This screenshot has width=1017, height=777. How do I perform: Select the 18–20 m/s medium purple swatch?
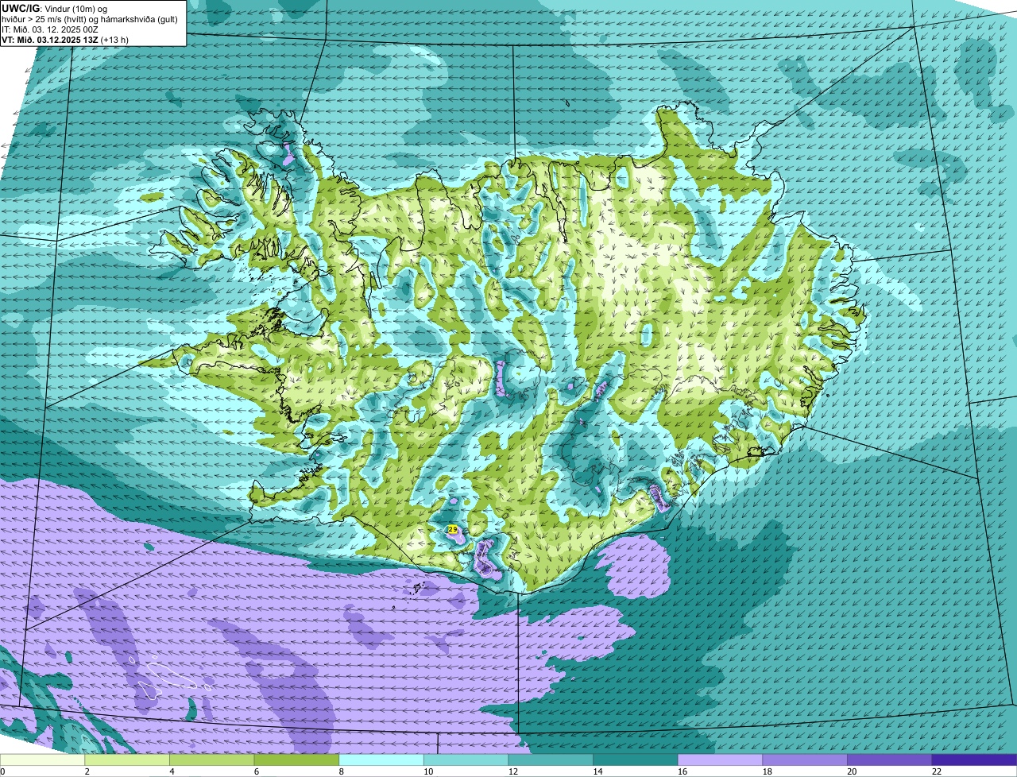(805, 760)
